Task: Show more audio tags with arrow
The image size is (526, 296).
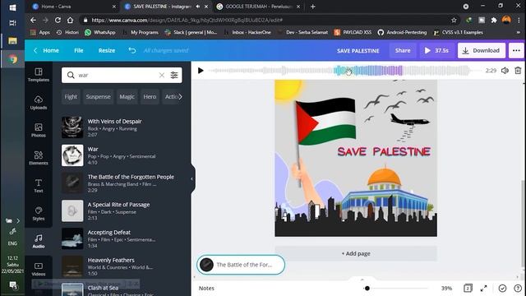Action: click(x=180, y=97)
